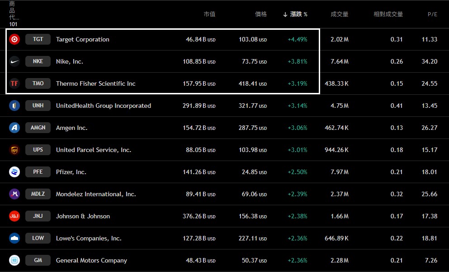
Task: Click the 商品代碼 column header
Action: click(14, 14)
